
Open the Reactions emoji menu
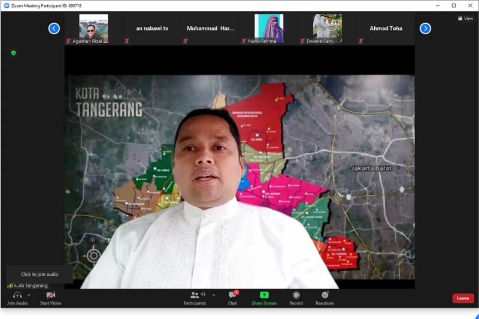point(325,295)
